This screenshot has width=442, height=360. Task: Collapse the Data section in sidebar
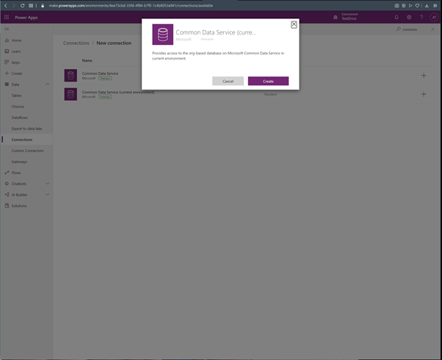point(48,84)
